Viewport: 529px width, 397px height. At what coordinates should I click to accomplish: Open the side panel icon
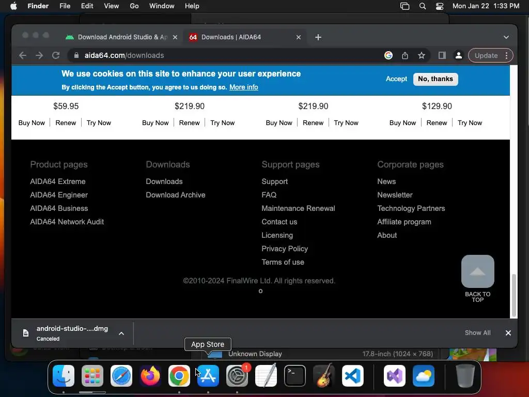[x=442, y=55]
